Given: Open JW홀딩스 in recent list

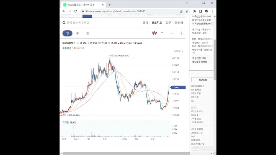Looking at the screenshot, I should [196, 119].
